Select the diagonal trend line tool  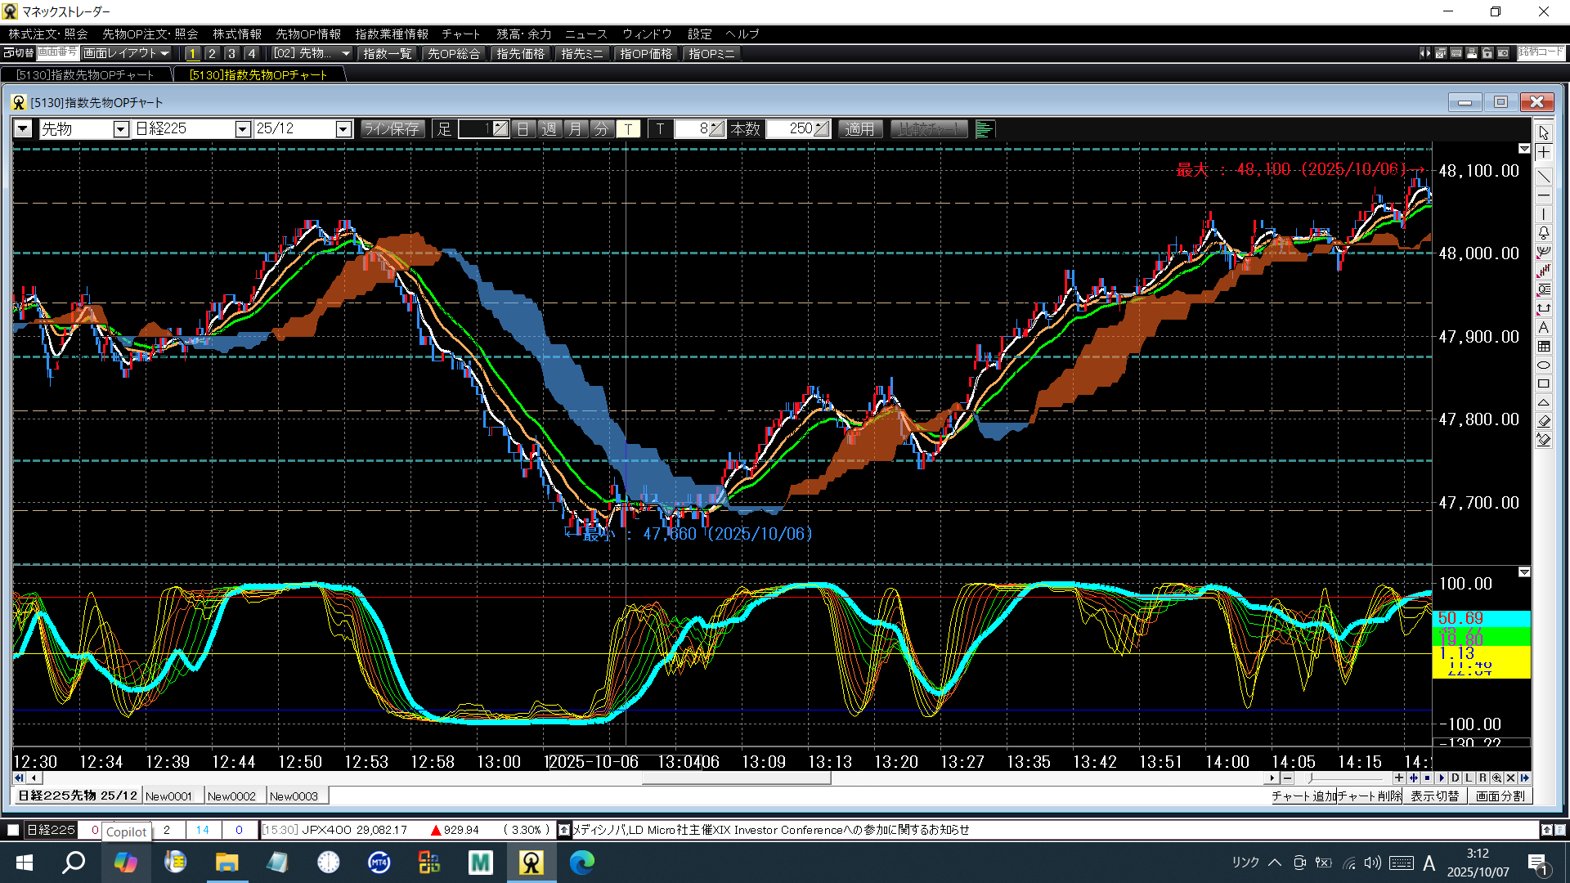(x=1543, y=176)
